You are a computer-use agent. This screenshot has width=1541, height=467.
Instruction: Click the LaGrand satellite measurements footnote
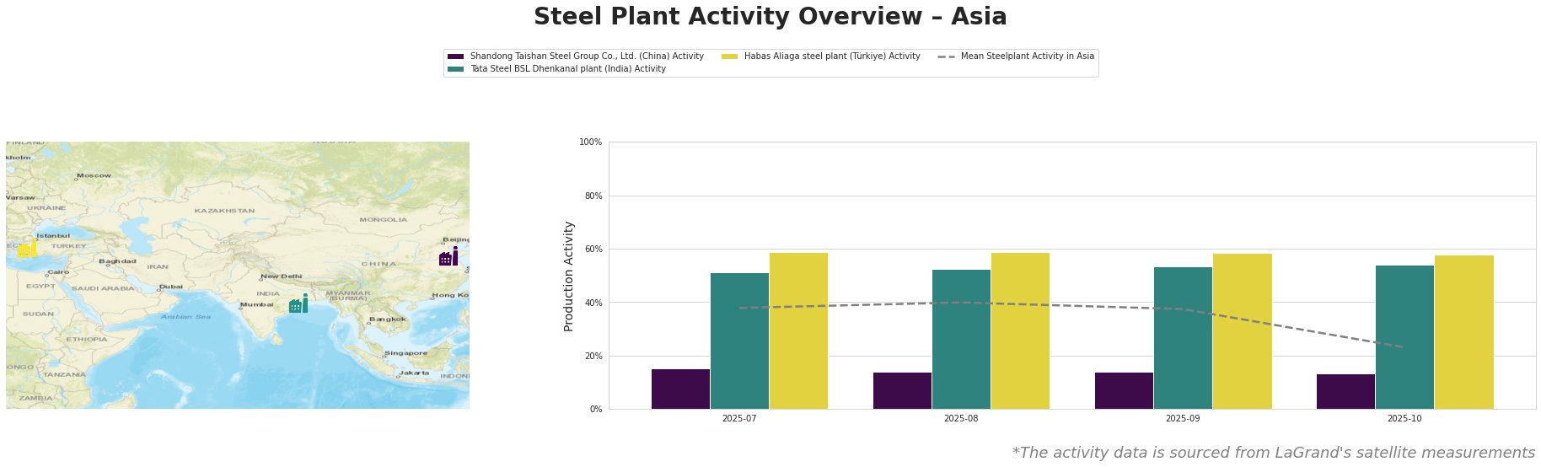1273,453
